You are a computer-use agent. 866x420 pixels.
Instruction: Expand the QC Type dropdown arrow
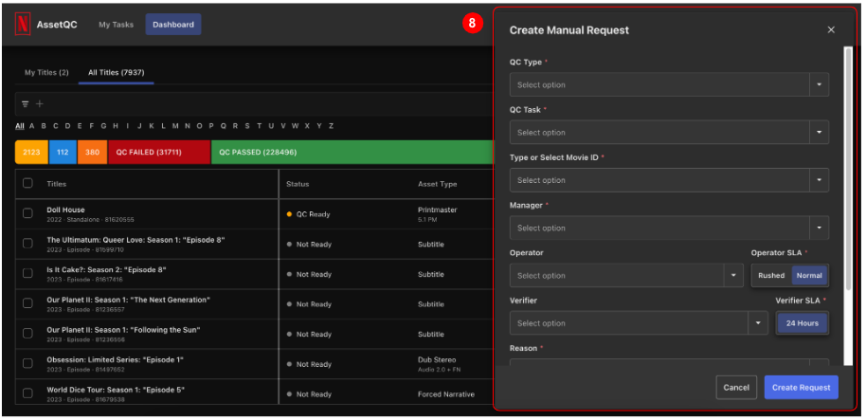819,84
